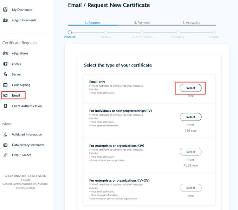Viewport: 238px width, 210px height.
Task: Open the Code Signing terminal icon
Action: [5, 85]
